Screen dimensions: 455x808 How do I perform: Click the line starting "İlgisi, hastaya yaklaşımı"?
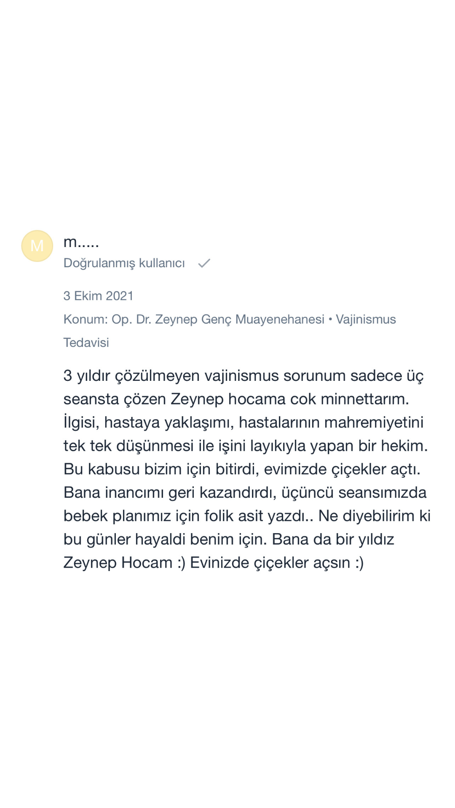click(243, 423)
